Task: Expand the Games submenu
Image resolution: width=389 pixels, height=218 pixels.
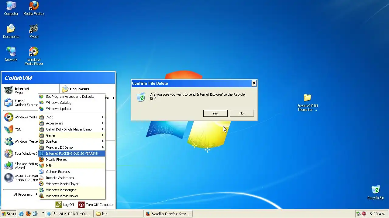Action: click(72, 135)
